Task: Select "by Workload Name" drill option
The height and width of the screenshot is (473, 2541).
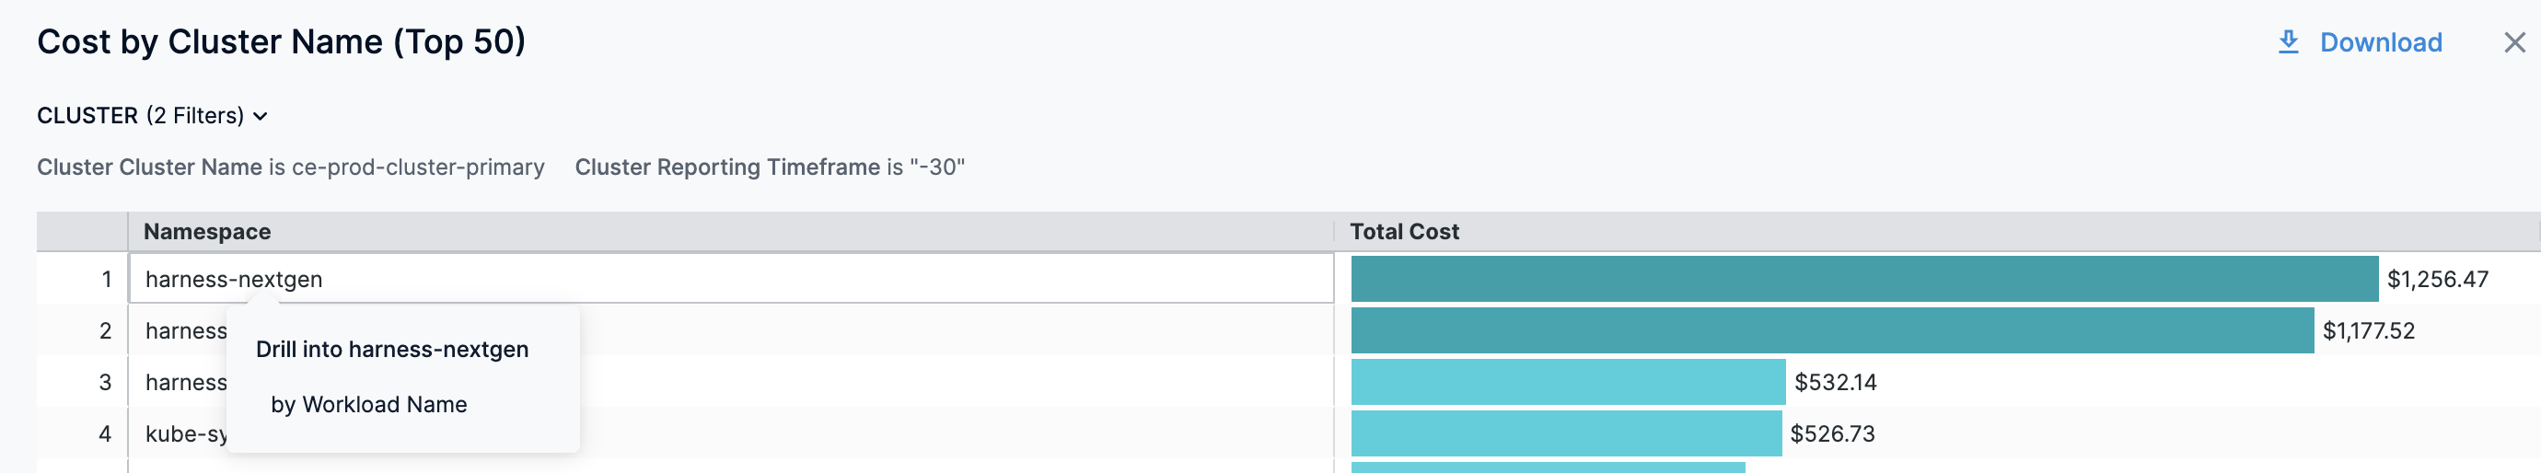Action: point(369,404)
